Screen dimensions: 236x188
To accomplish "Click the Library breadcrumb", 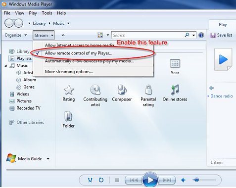I will click(x=39, y=23).
